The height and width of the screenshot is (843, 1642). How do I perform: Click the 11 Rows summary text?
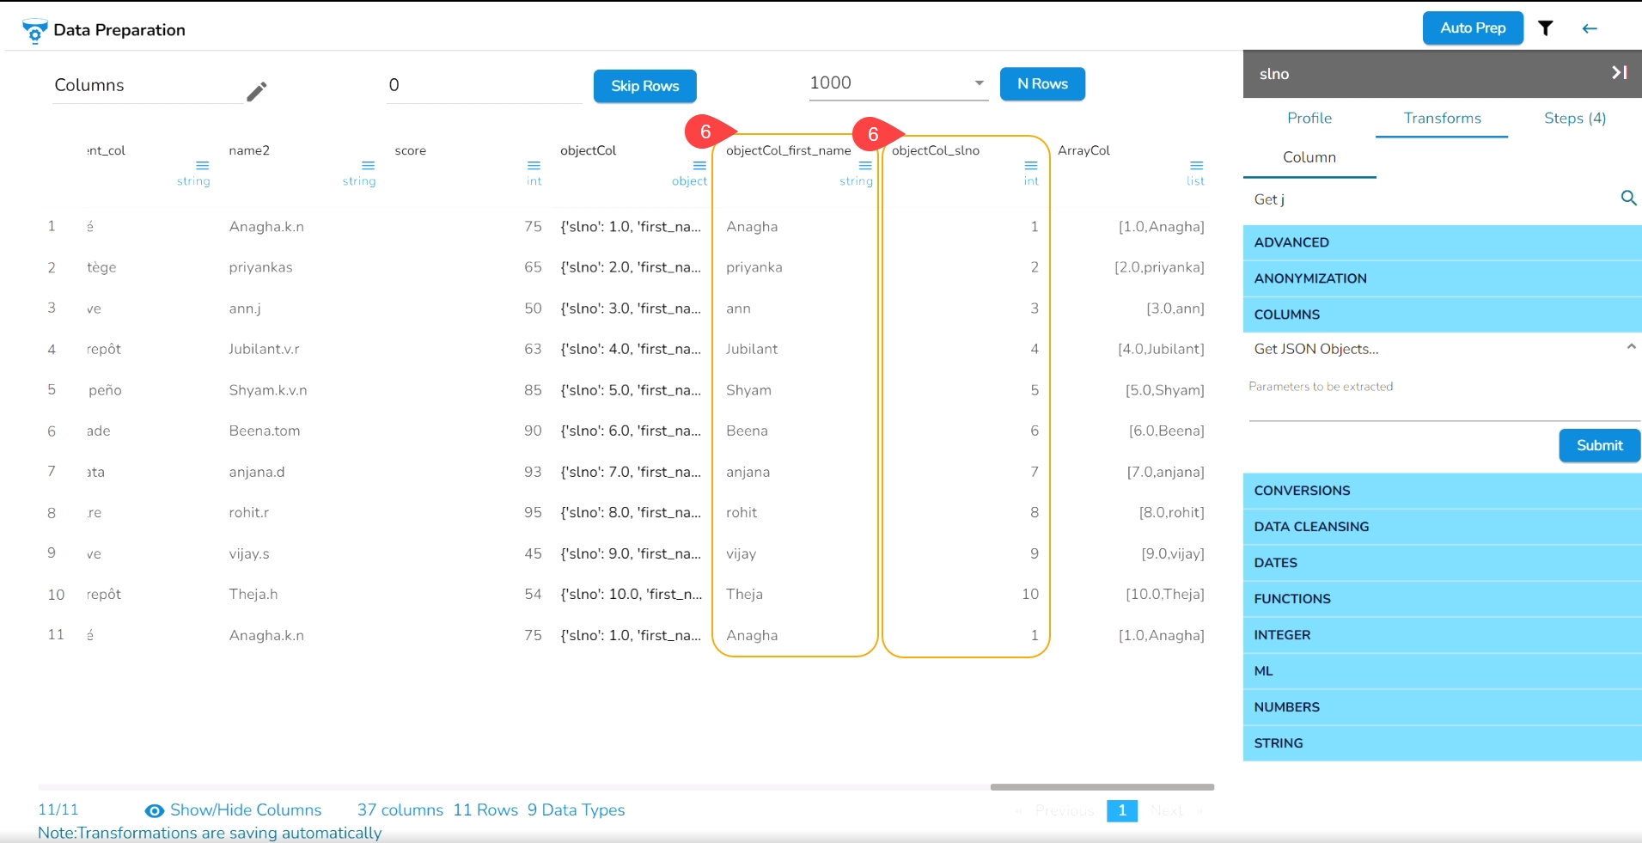(485, 810)
